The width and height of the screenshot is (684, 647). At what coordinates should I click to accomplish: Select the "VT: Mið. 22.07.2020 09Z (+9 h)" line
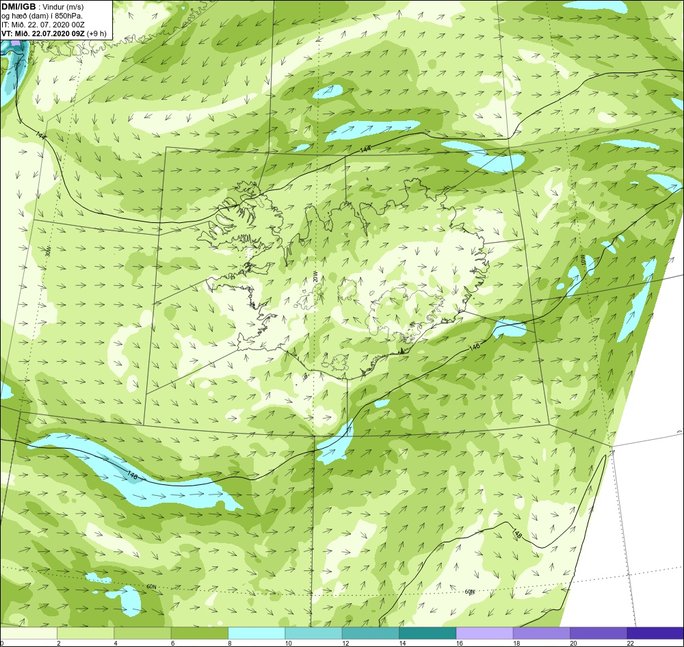[x=53, y=34]
